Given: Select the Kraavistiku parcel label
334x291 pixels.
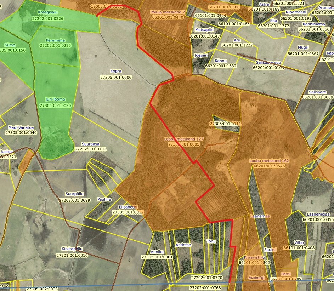Looking at the screenshot, I should click(x=254, y=257).
